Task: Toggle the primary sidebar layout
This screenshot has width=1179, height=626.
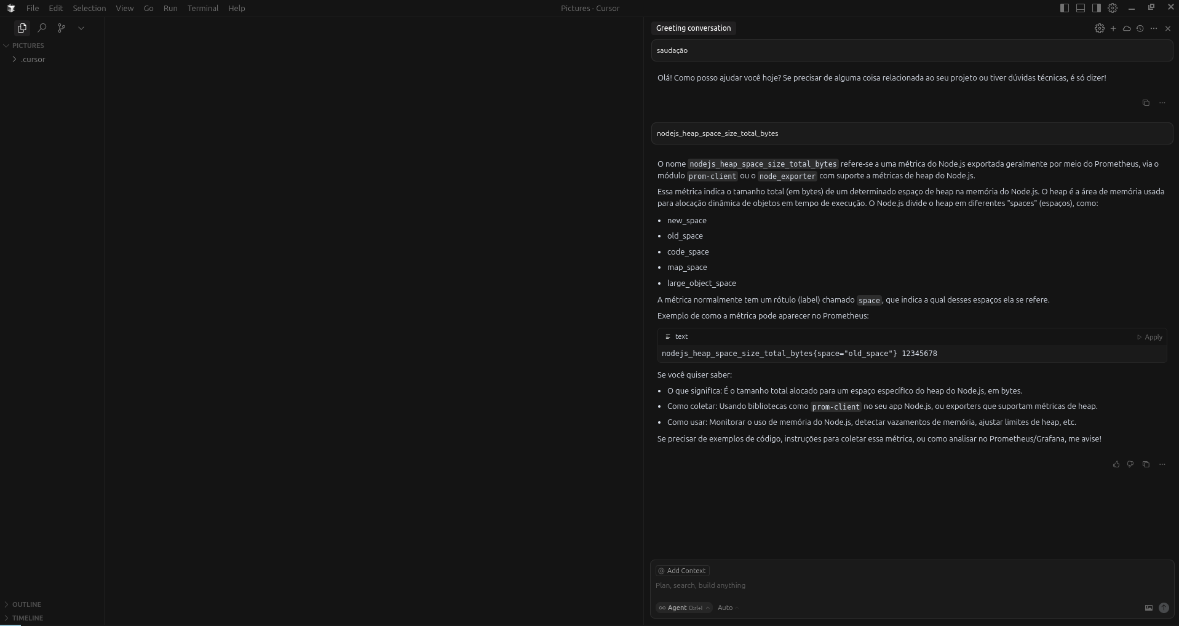Action: tap(1063, 8)
